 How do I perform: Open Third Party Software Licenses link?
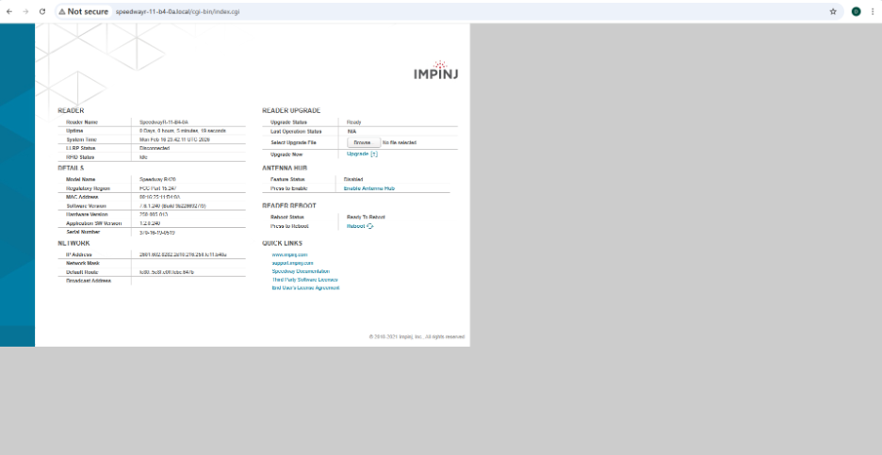(x=305, y=280)
